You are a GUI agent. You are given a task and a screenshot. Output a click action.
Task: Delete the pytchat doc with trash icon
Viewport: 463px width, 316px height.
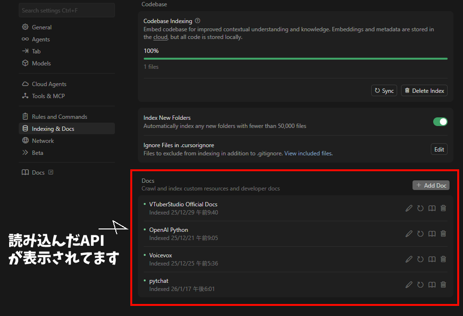pyautogui.click(x=443, y=285)
